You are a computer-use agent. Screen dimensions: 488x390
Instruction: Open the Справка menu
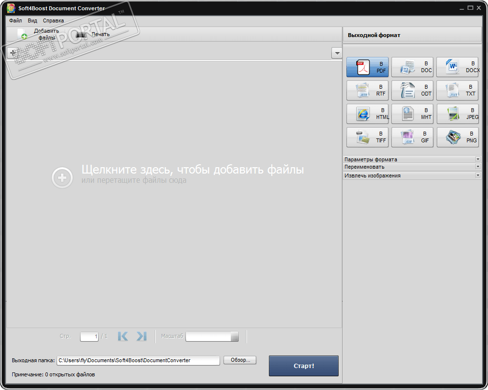pyautogui.click(x=53, y=20)
